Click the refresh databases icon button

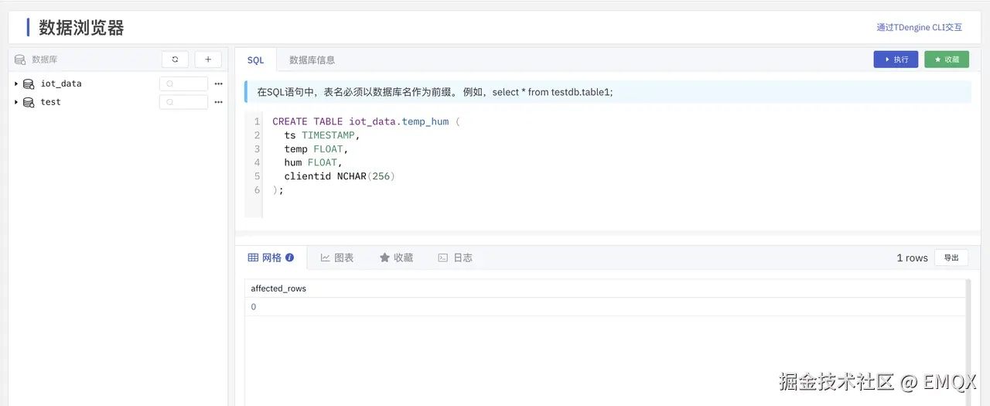coord(175,60)
